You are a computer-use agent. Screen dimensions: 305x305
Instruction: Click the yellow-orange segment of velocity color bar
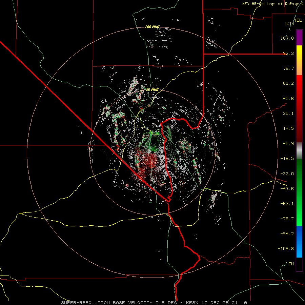coord(299,60)
